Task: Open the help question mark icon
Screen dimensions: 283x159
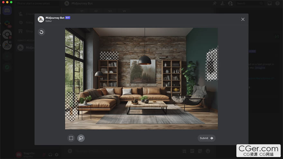Action: pyautogui.click(x=277, y=3)
